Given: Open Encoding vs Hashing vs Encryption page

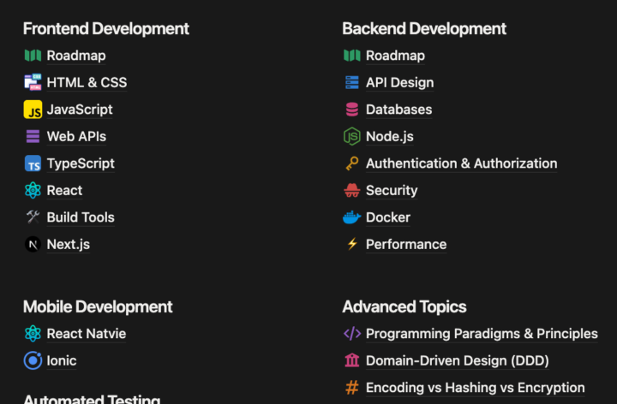Looking at the screenshot, I should 475,388.
